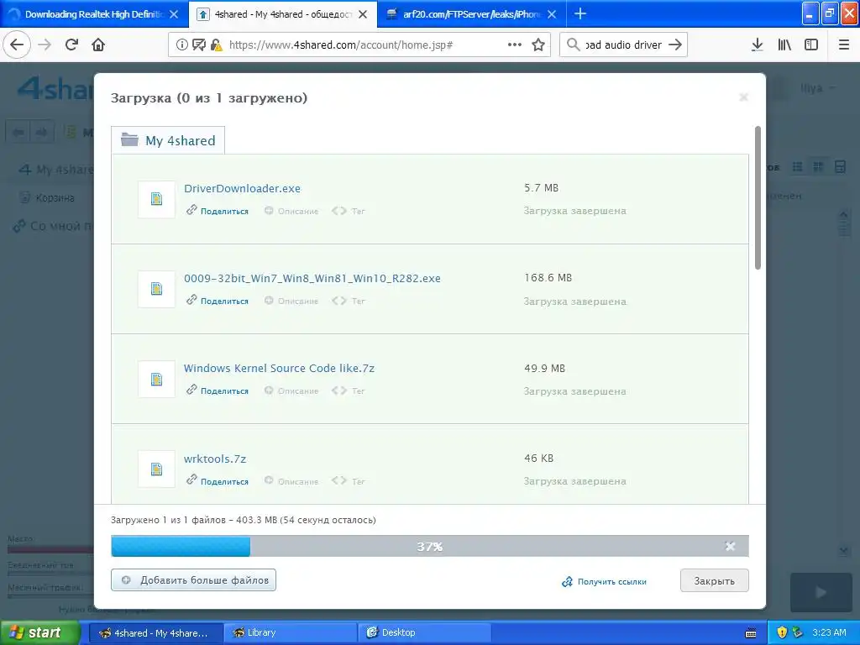Select 4shared taskbar window button
Viewport: 860px width, 645px height.
155,632
